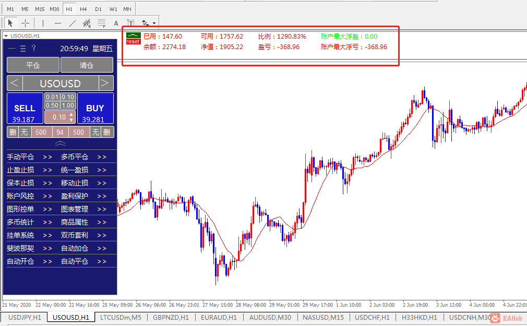Screen dimensions: 527x326
Task: Click the USOUSD symbol name button
Action: pyautogui.click(x=61, y=83)
